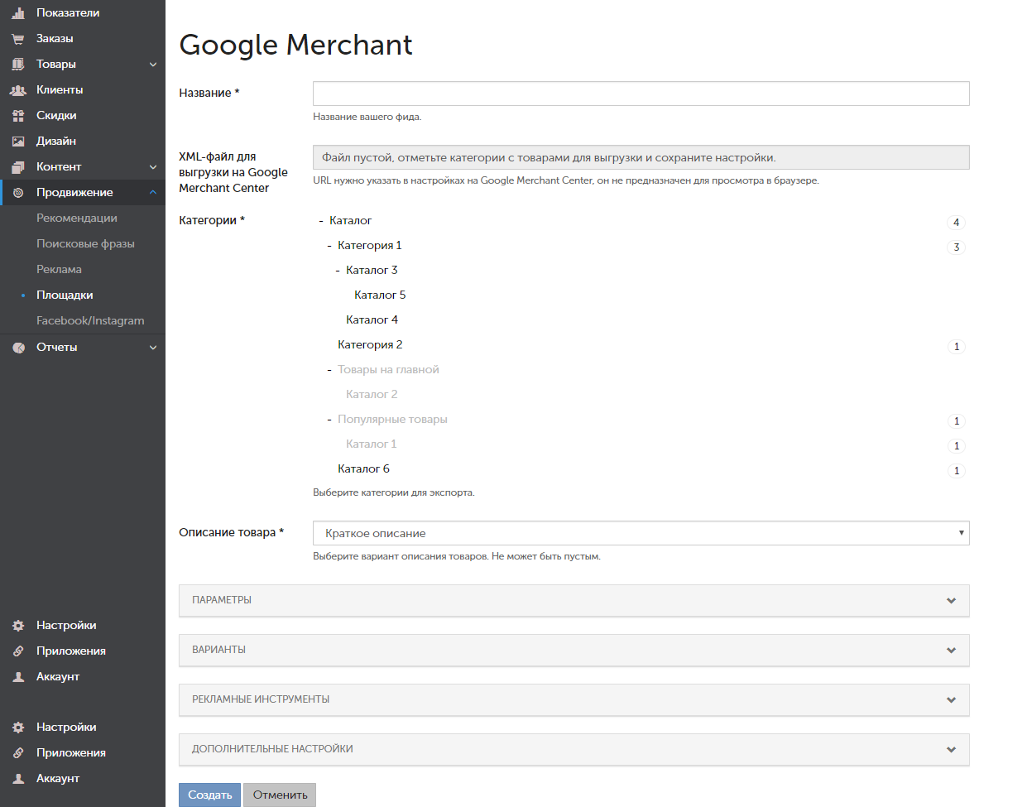Click the XML-файл URL read-only field

coord(641,157)
